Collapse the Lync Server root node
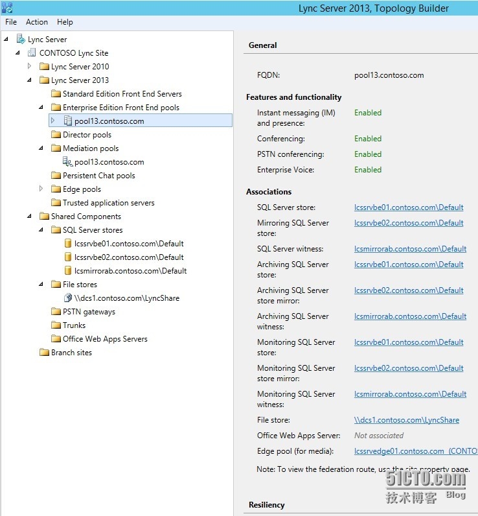Image resolution: width=478 pixels, height=516 pixels. [6, 39]
